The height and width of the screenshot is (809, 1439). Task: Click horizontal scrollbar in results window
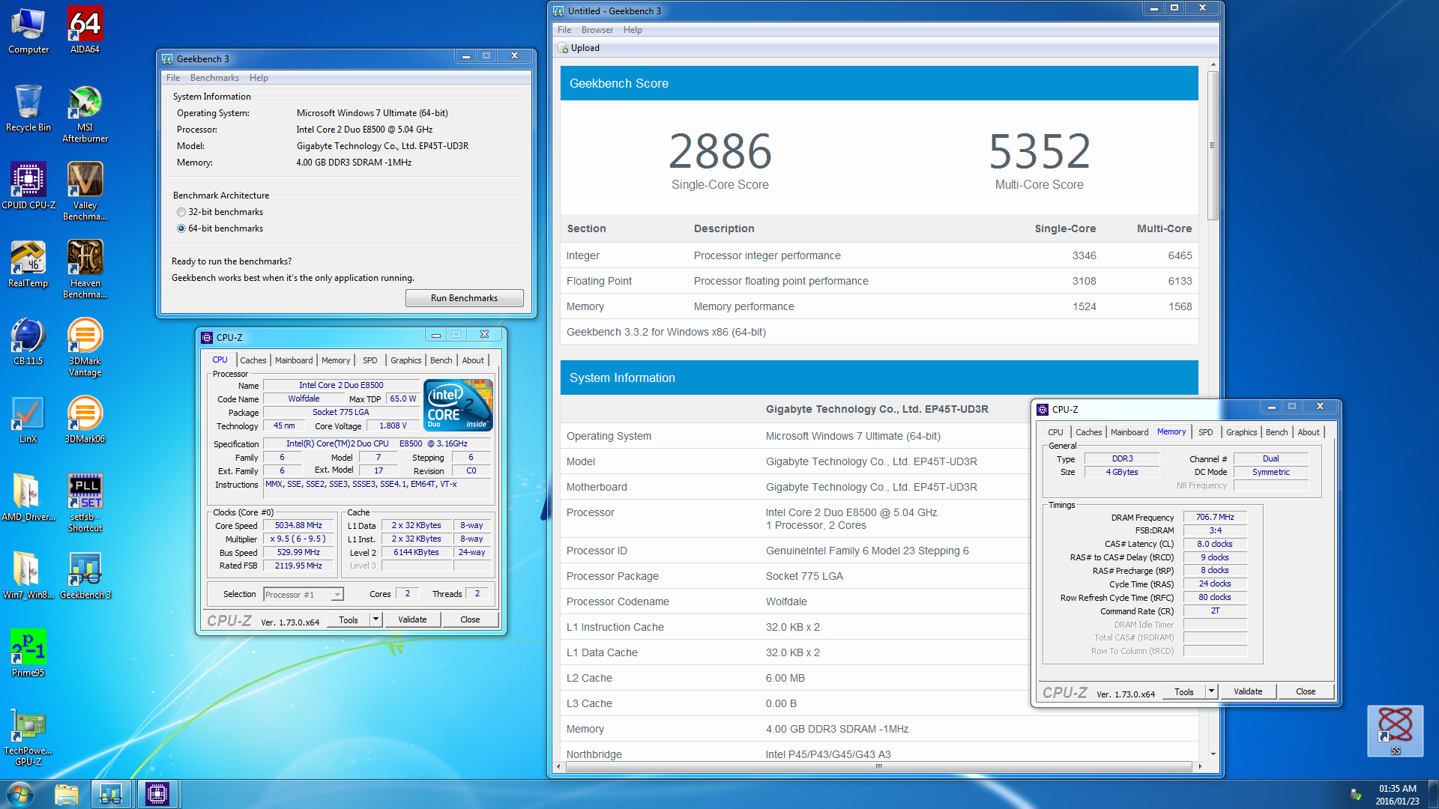pyautogui.click(x=878, y=766)
